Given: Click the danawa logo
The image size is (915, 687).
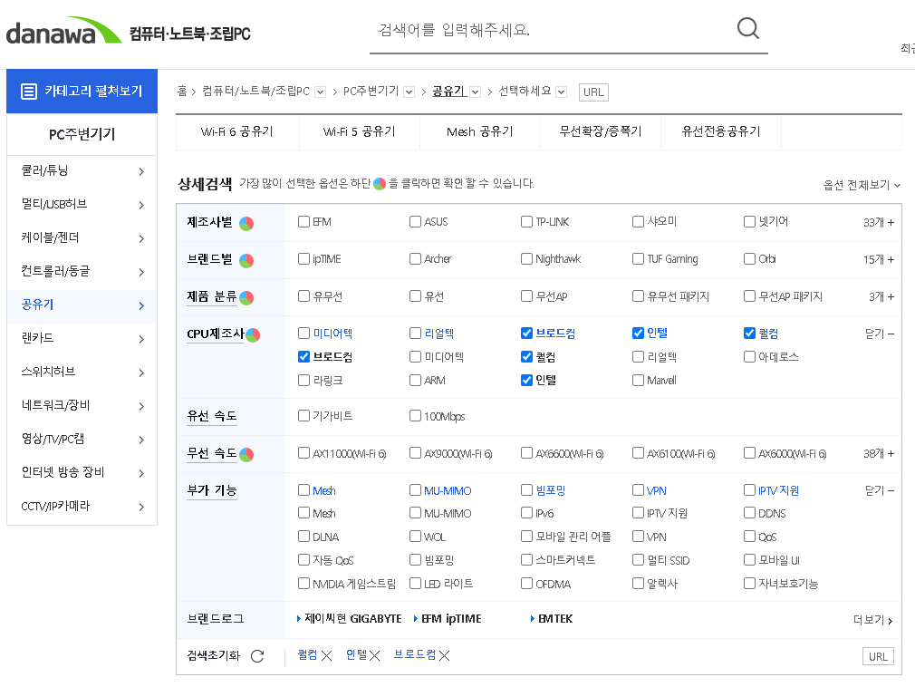Looking at the screenshot, I should (63, 32).
